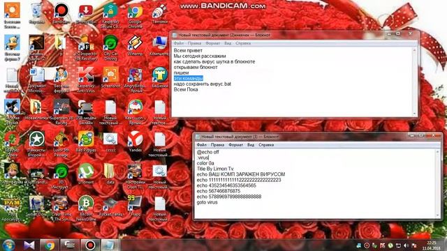Open the Fraps desktop shortcut

click(135, 206)
